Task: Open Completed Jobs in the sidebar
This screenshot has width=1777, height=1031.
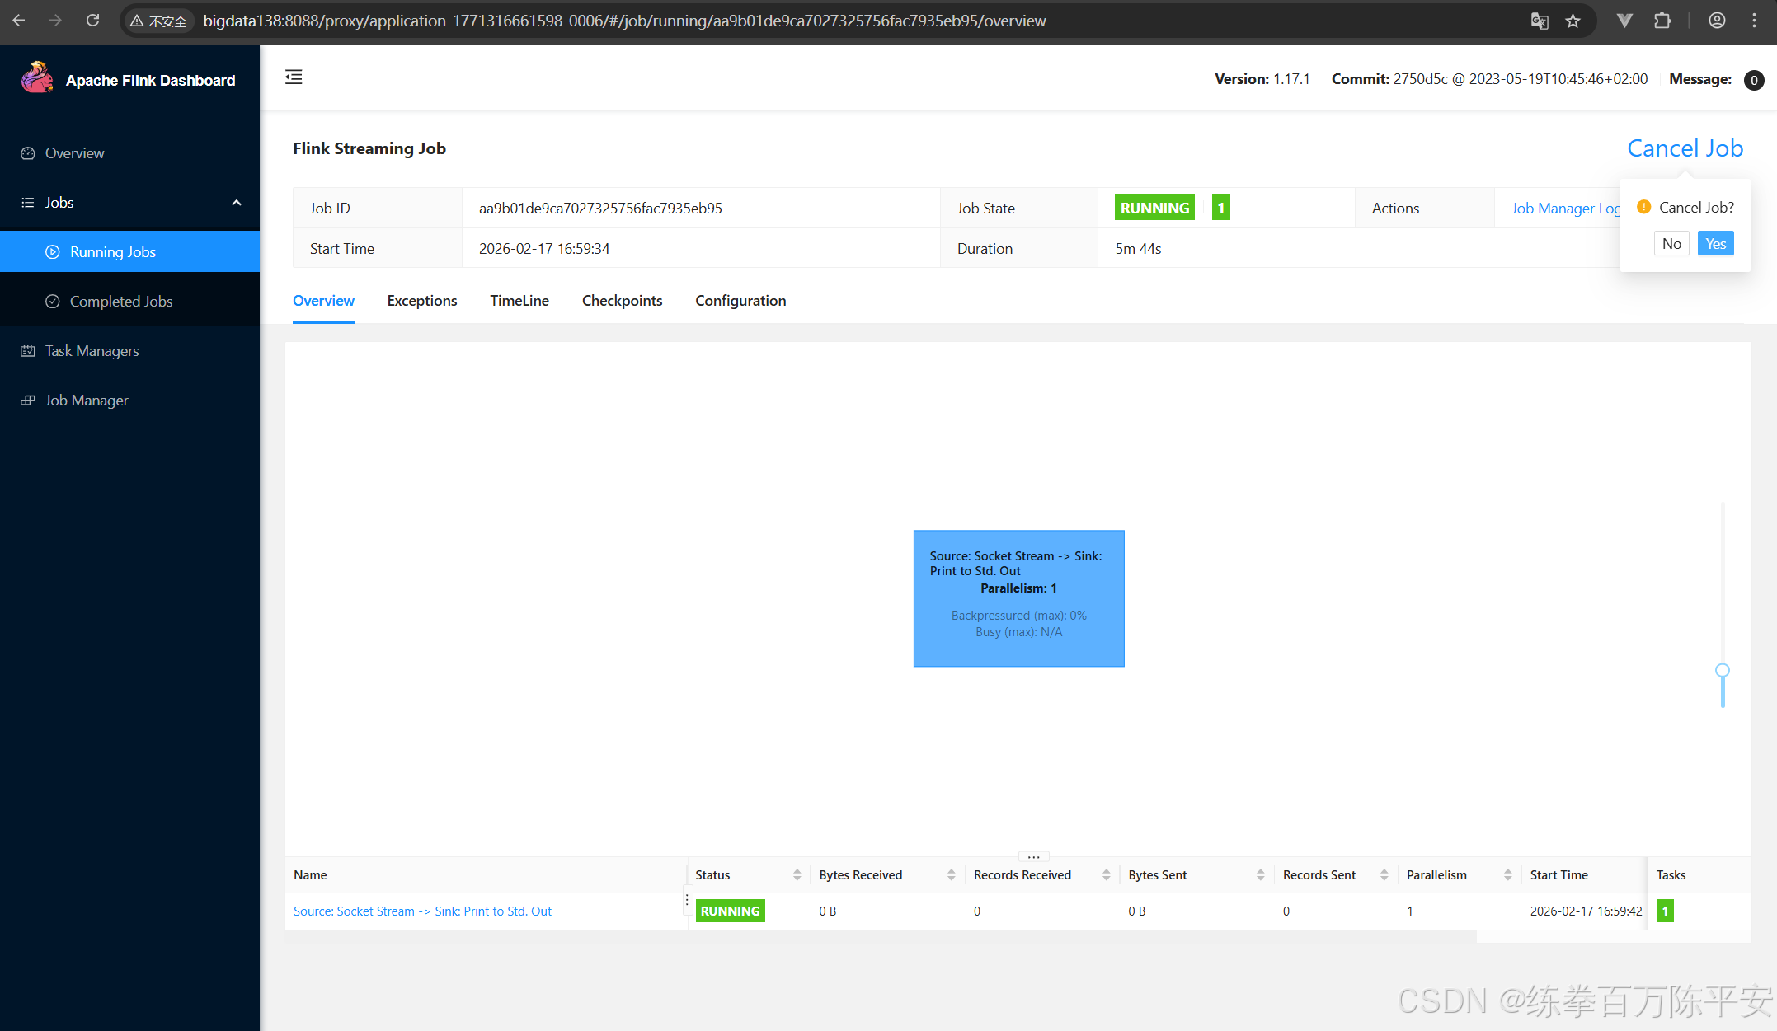Action: (129, 302)
